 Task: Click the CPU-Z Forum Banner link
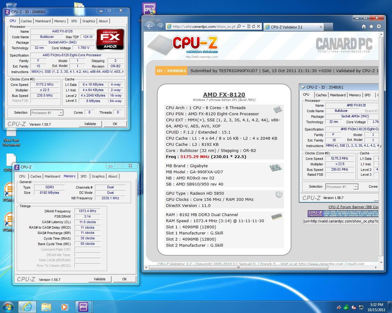click(x=353, y=207)
